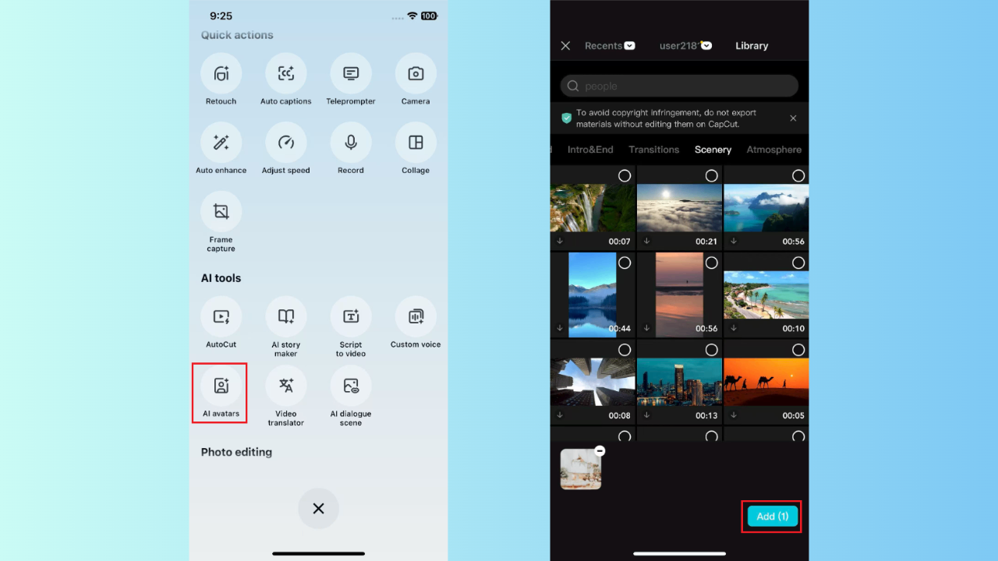Open the AI avatars tool
Image resolution: width=998 pixels, height=561 pixels.
(x=219, y=384)
